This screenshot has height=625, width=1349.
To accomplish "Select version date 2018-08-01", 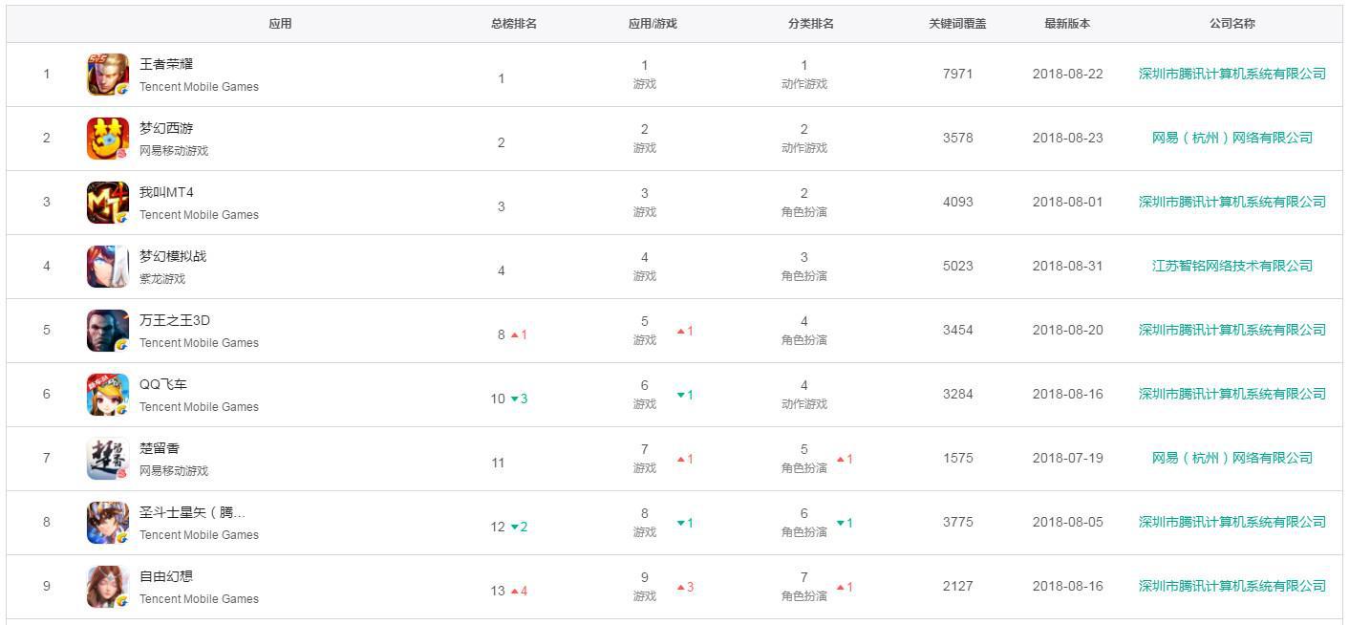I will click(1067, 202).
